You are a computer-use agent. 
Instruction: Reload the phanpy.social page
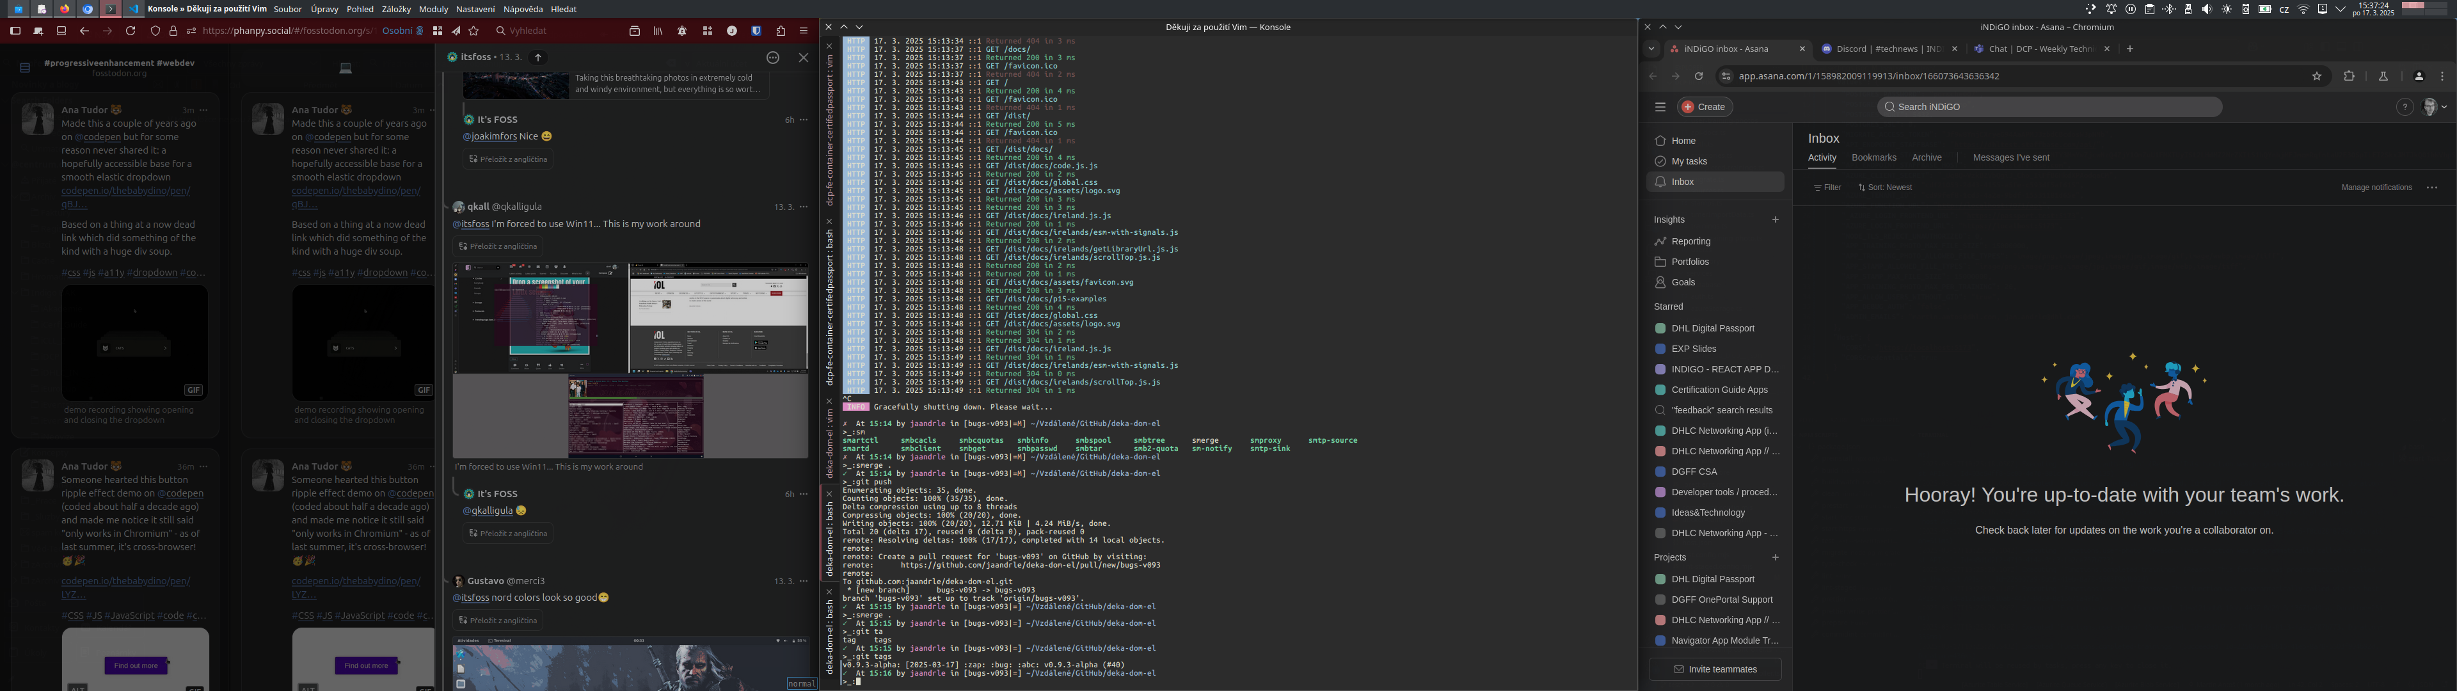pyautogui.click(x=131, y=31)
